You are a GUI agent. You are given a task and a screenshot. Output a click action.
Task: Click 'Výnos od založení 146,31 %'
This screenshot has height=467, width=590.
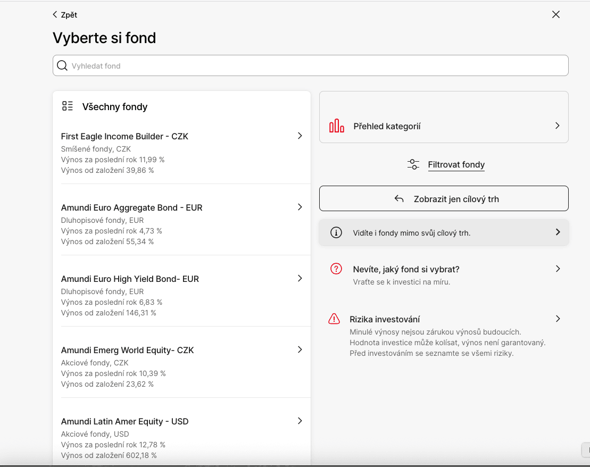[x=109, y=313]
